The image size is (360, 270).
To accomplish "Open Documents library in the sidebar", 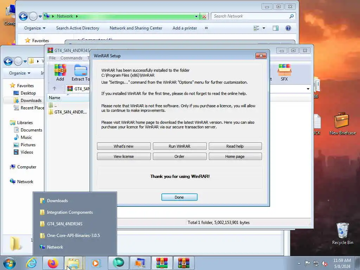I will point(28,130).
